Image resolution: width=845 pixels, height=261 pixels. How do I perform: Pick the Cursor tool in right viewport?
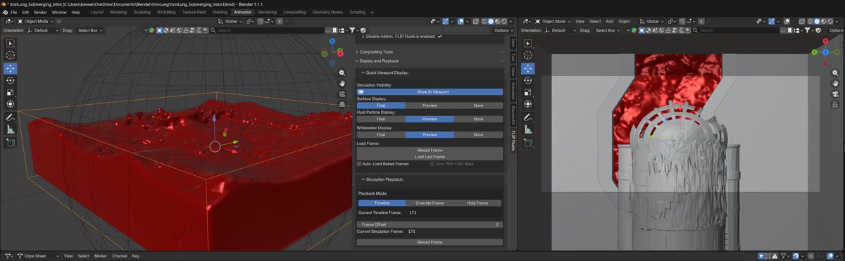click(x=528, y=55)
